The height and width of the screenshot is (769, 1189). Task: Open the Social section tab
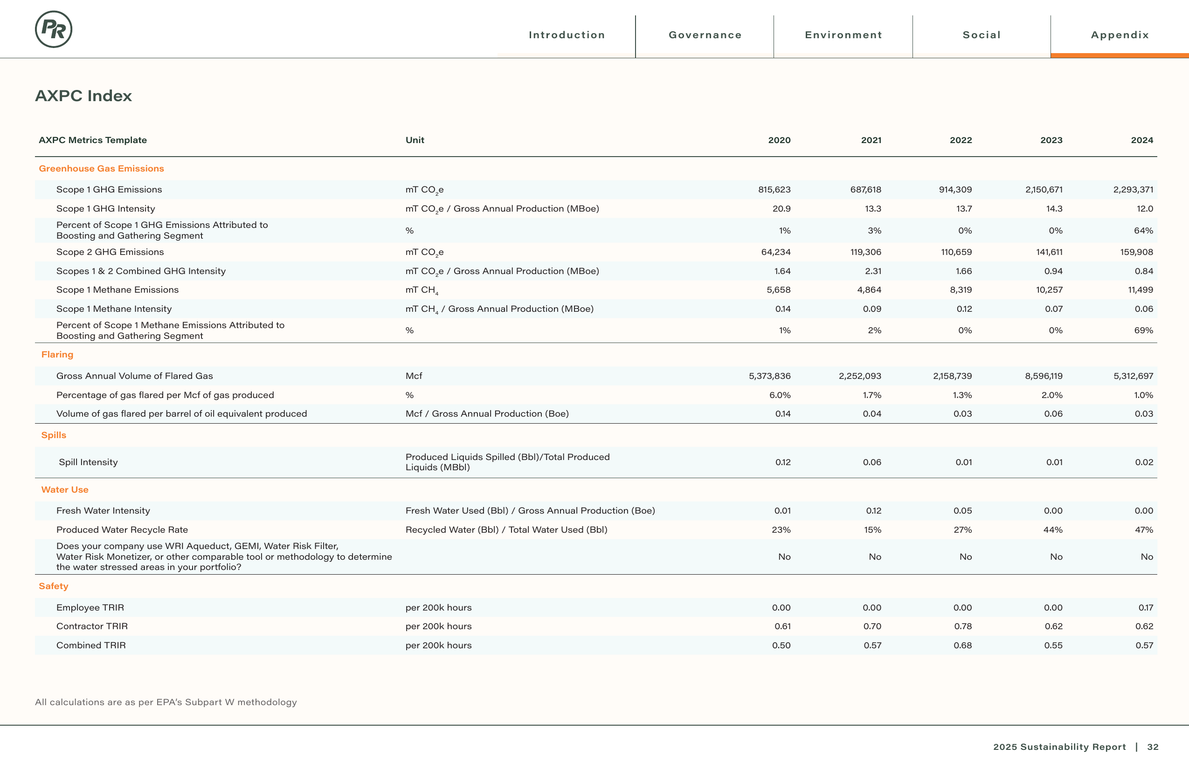(x=982, y=35)
